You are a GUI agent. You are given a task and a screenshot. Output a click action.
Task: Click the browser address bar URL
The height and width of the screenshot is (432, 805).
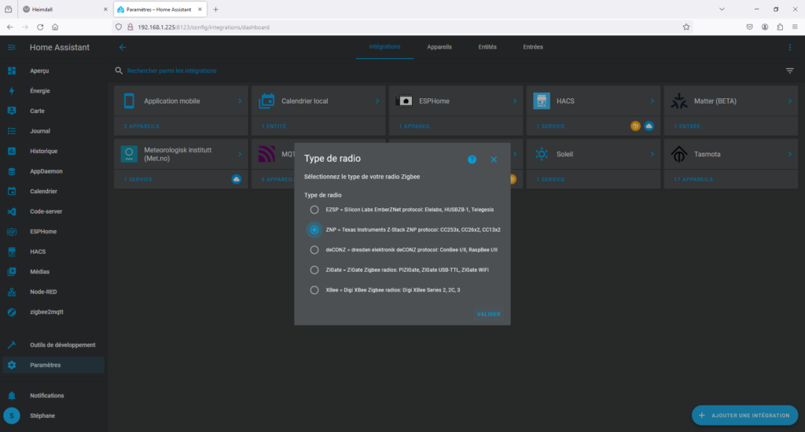coord(204,27)
